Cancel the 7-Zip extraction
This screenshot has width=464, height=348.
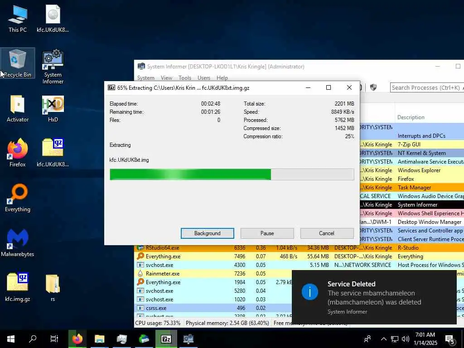pos(327,233)
